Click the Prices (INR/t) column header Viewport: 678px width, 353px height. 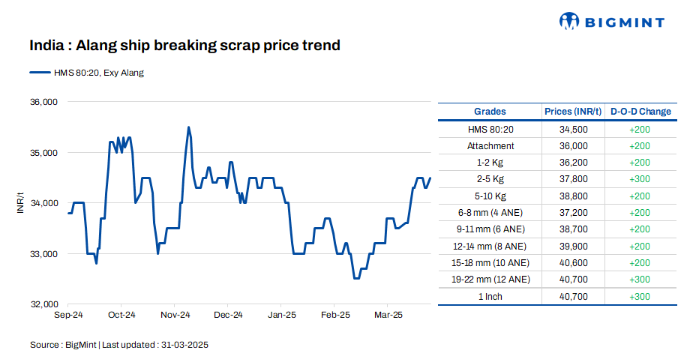point(573,112)
